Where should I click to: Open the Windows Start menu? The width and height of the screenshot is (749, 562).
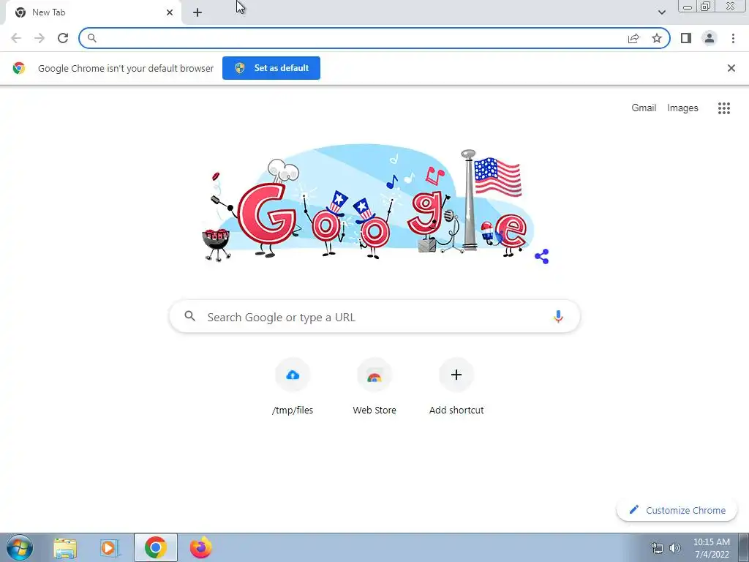click(x=20, y=547)
